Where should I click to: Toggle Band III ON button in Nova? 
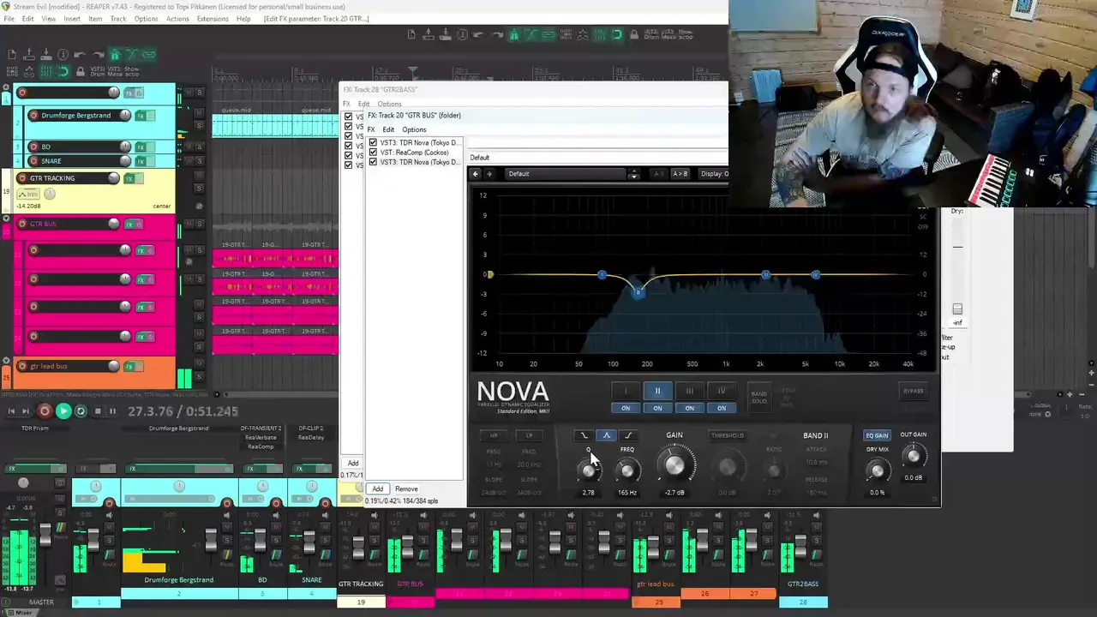689,408
